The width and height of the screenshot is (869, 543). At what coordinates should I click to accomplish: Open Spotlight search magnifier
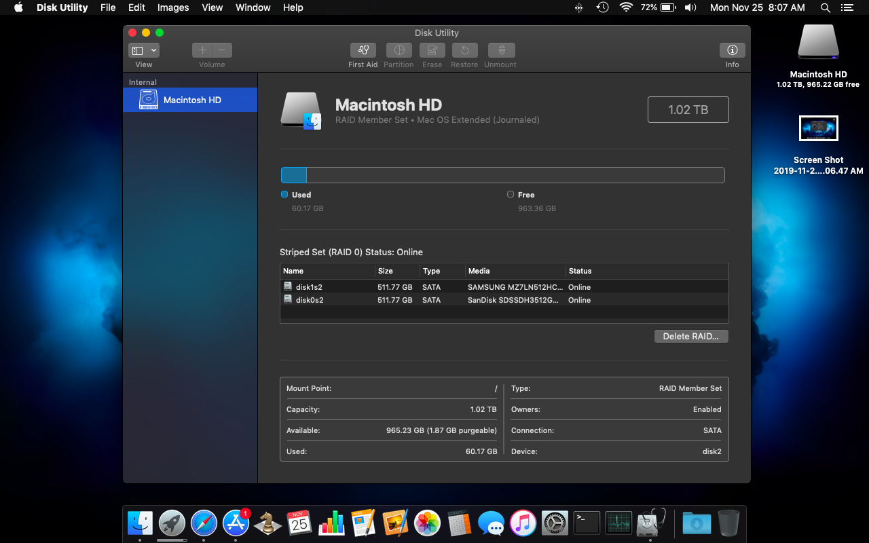tap(826, 7)
